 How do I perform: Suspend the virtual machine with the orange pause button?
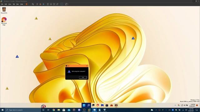click(27, 4)
